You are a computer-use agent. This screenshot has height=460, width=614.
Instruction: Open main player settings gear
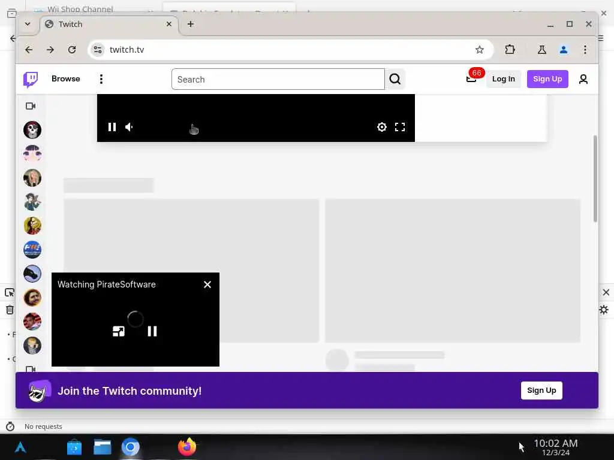tap(382, 127)
